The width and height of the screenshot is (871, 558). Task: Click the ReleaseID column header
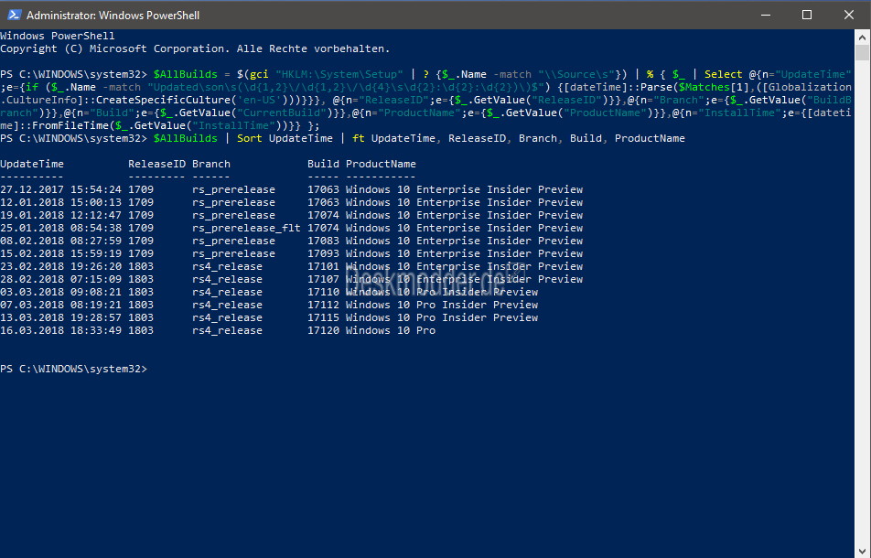[156, 164]
